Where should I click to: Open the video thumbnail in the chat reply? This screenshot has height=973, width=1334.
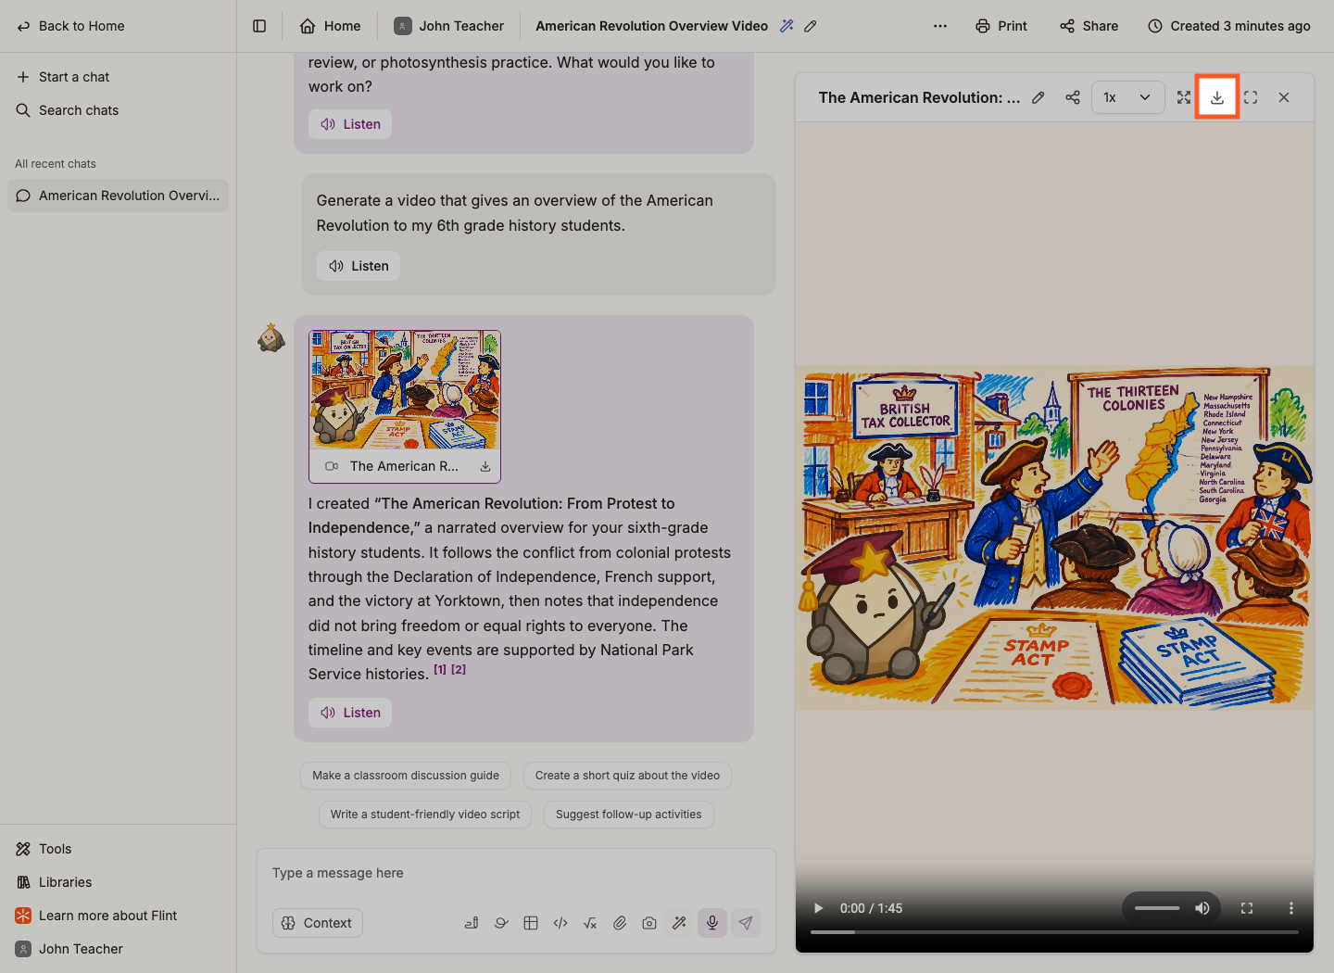click(405, 390)
